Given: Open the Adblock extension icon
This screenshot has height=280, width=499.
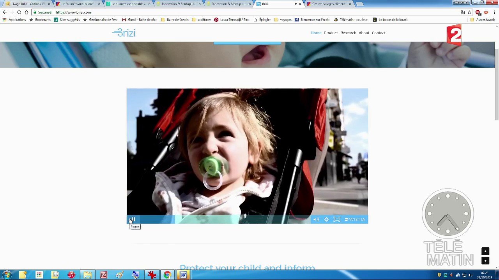Looking at the screenshot, I should coord(478,12).
